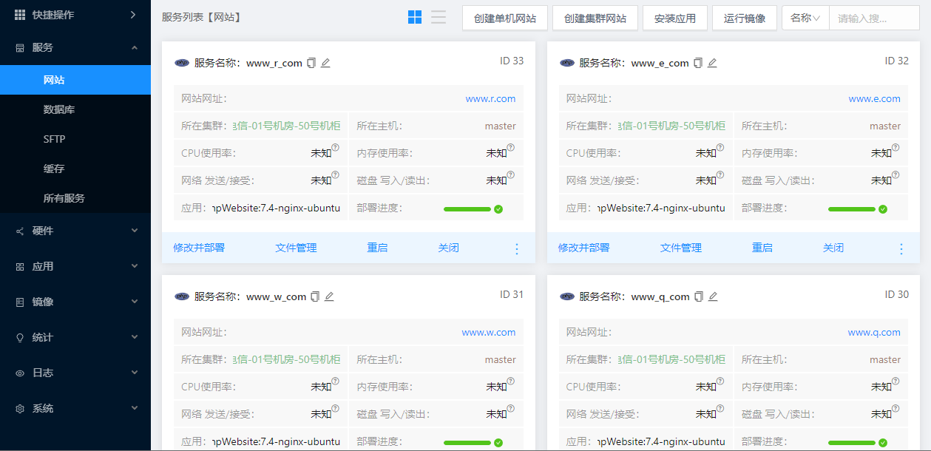Open more options menu for www_r_com card
Image resolution: width=931 pixels, height=451 pixels.
[517, 248]
